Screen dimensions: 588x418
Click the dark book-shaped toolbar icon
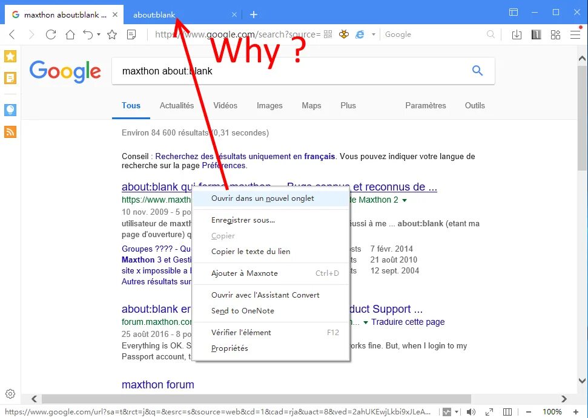pyautogui.click(x=537, y=35)
